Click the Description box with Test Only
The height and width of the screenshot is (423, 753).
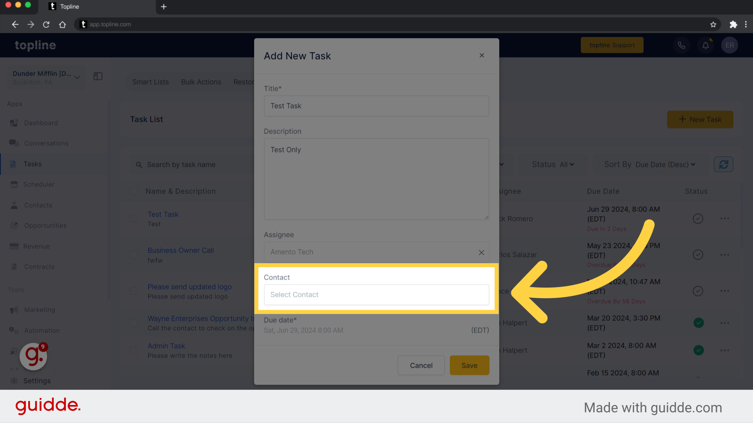pos(376,179)
